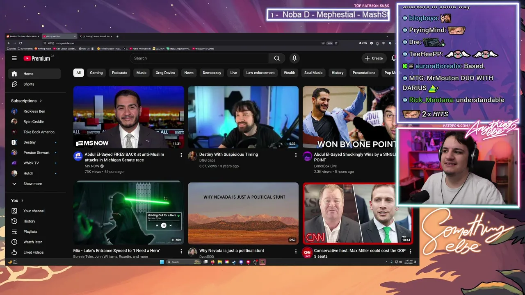Select the Democracy filter chip
This screenshot has height=295, width=525.
point(212,73)
